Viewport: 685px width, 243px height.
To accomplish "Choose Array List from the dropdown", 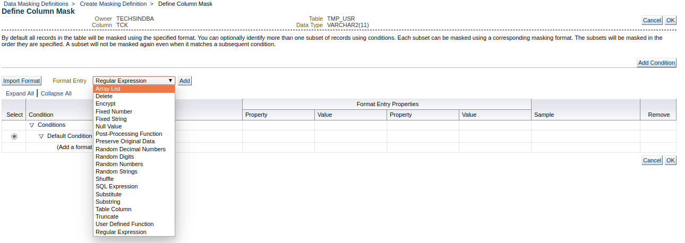I will 134,89.
